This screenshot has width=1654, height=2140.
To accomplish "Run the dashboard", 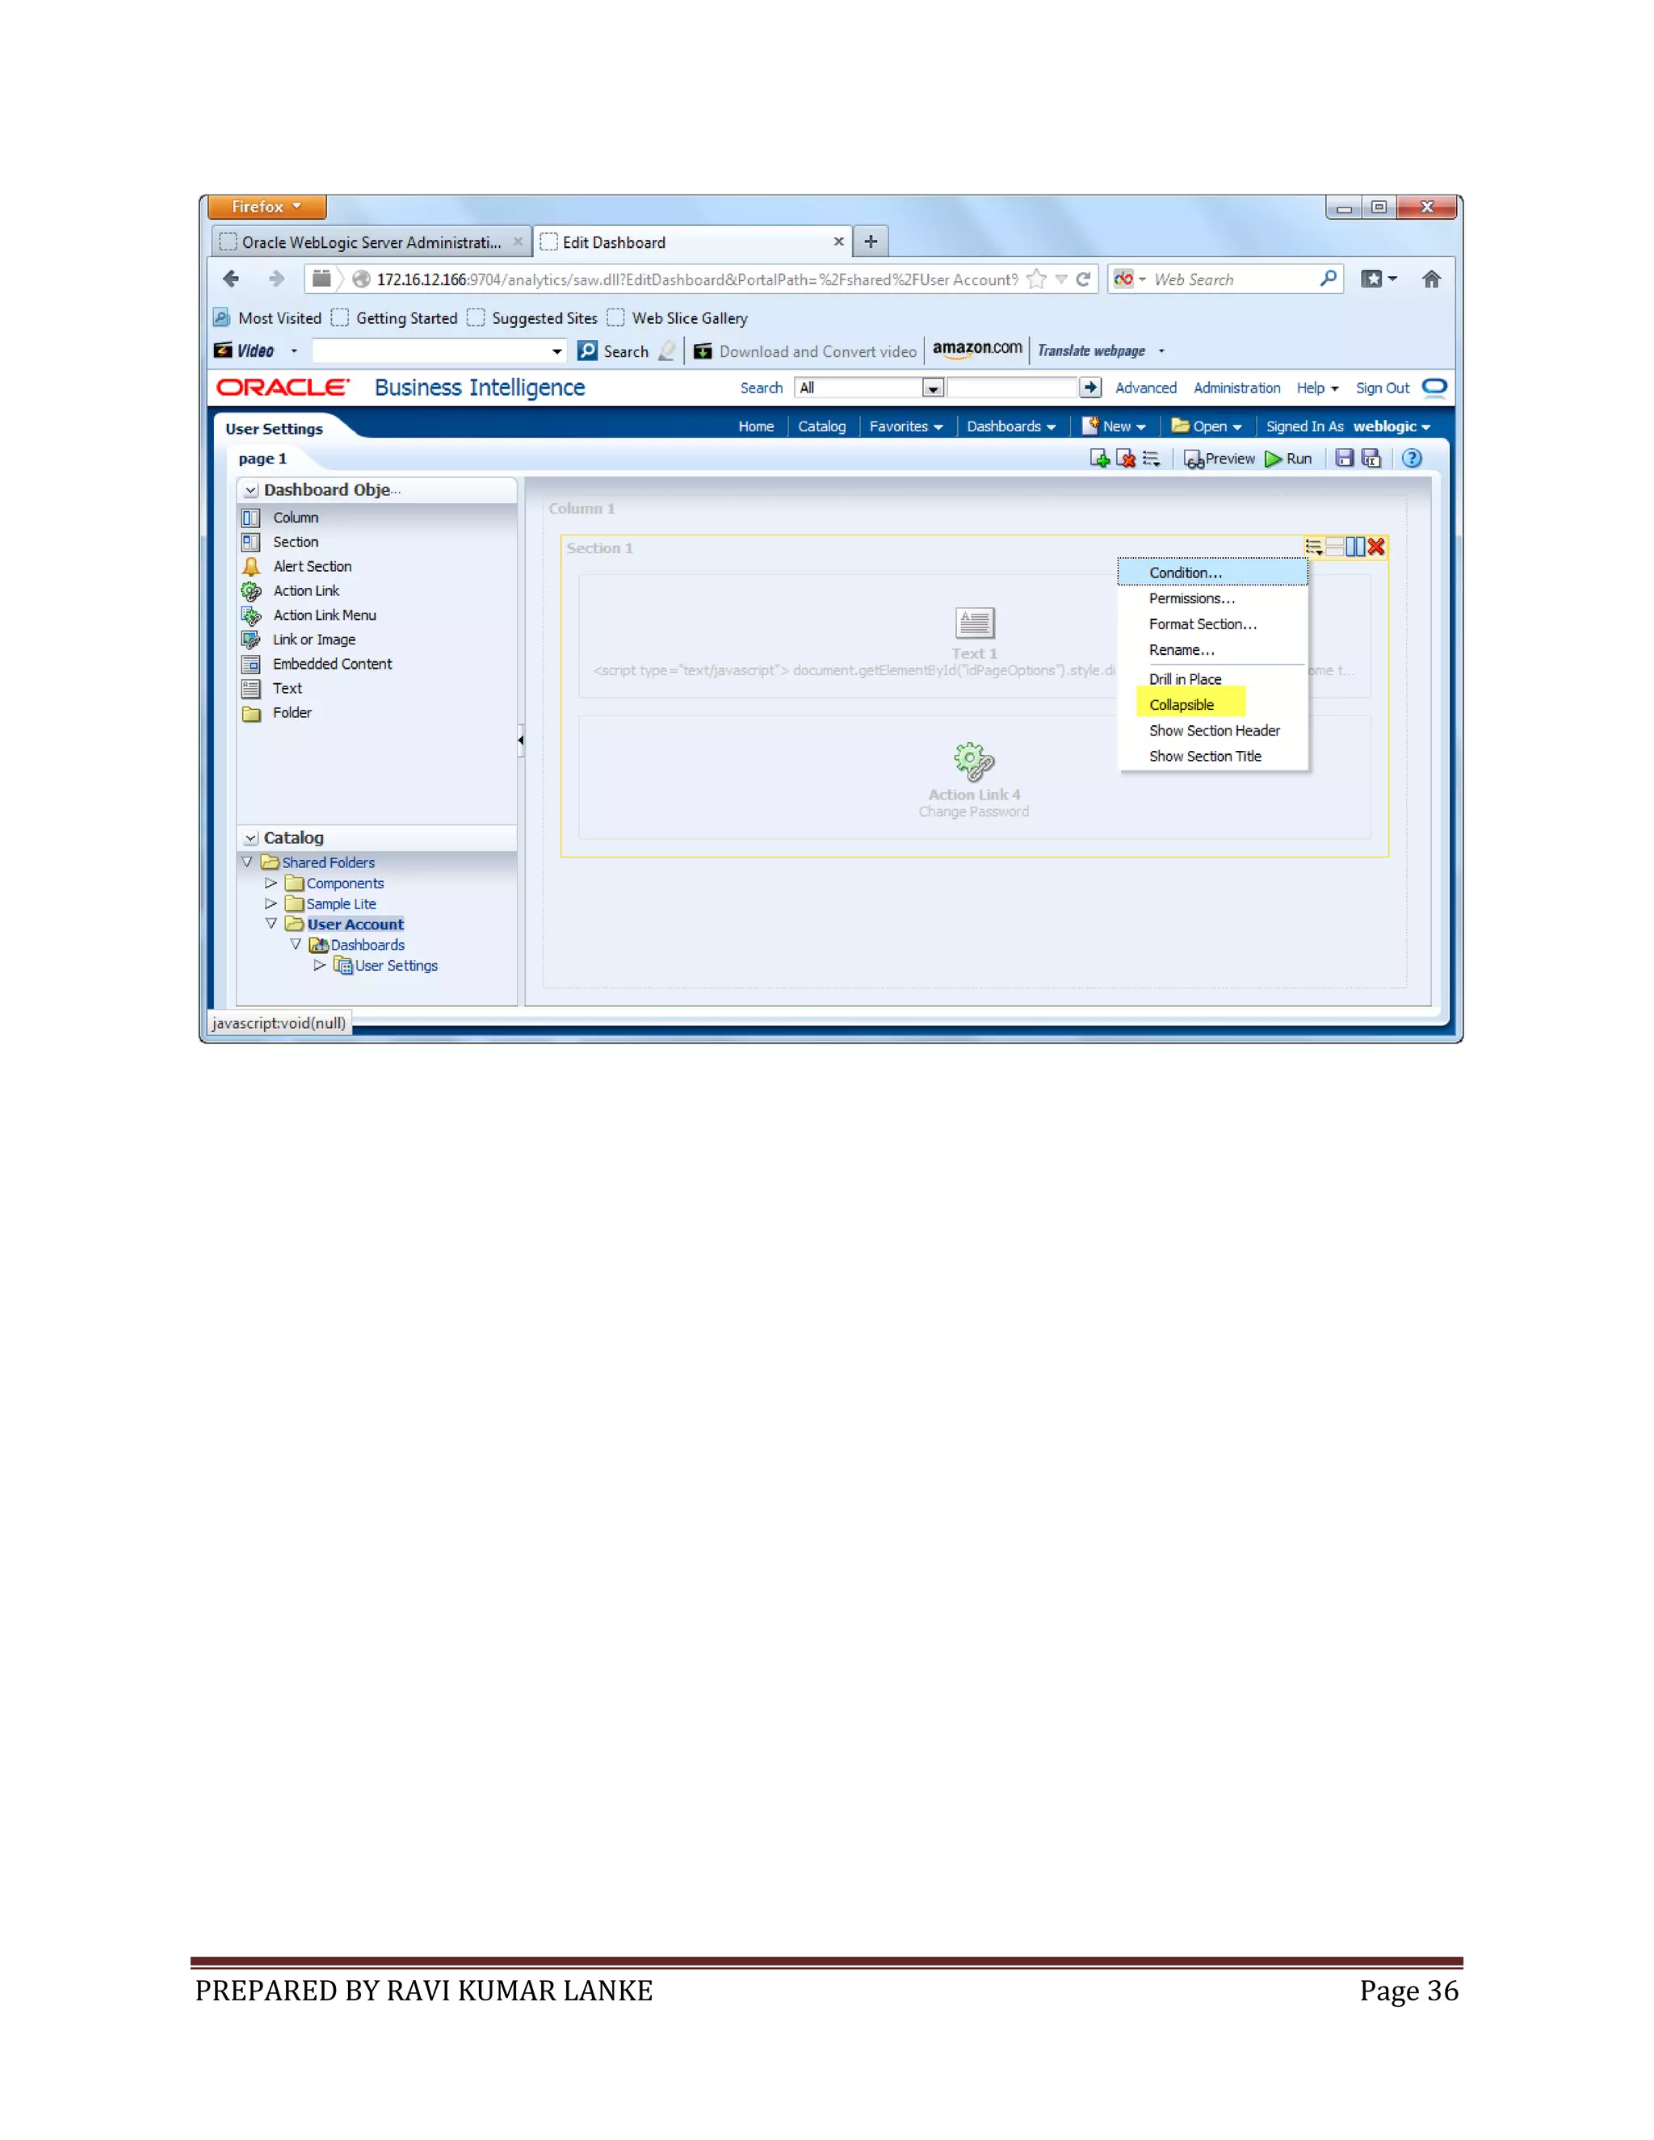I will pos(1287,459).
